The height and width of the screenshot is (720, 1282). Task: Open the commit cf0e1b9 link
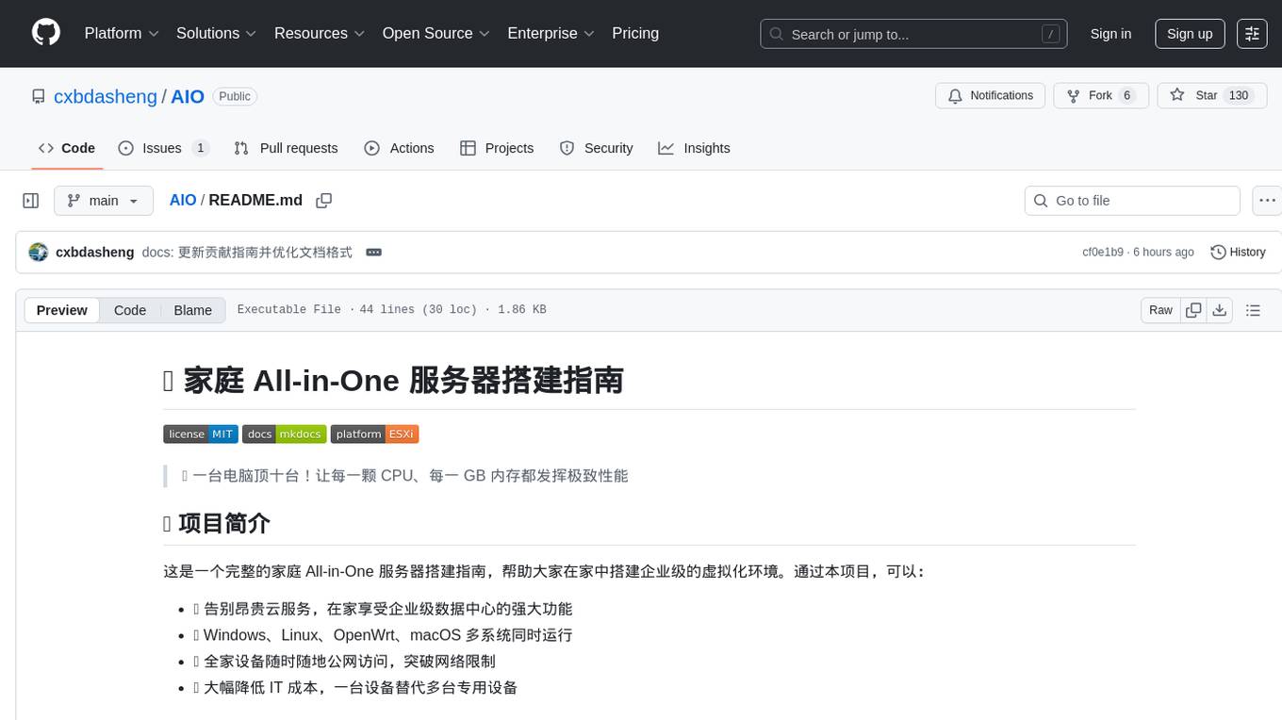pyautogui.click(x=1103, y=253)
